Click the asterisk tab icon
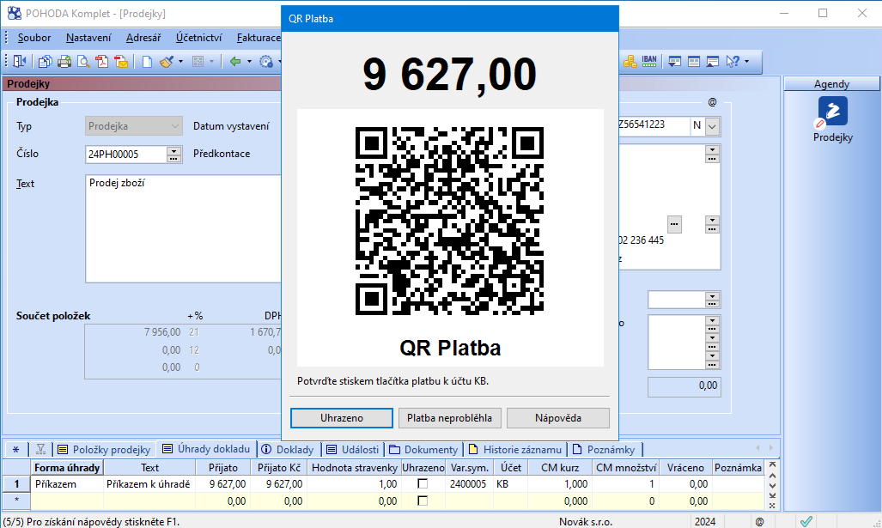This screenshot has width=882, height=528. click(15, 449)
